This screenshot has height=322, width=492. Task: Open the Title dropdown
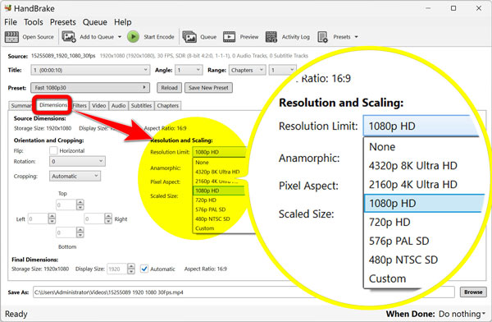tap(90, 70)
